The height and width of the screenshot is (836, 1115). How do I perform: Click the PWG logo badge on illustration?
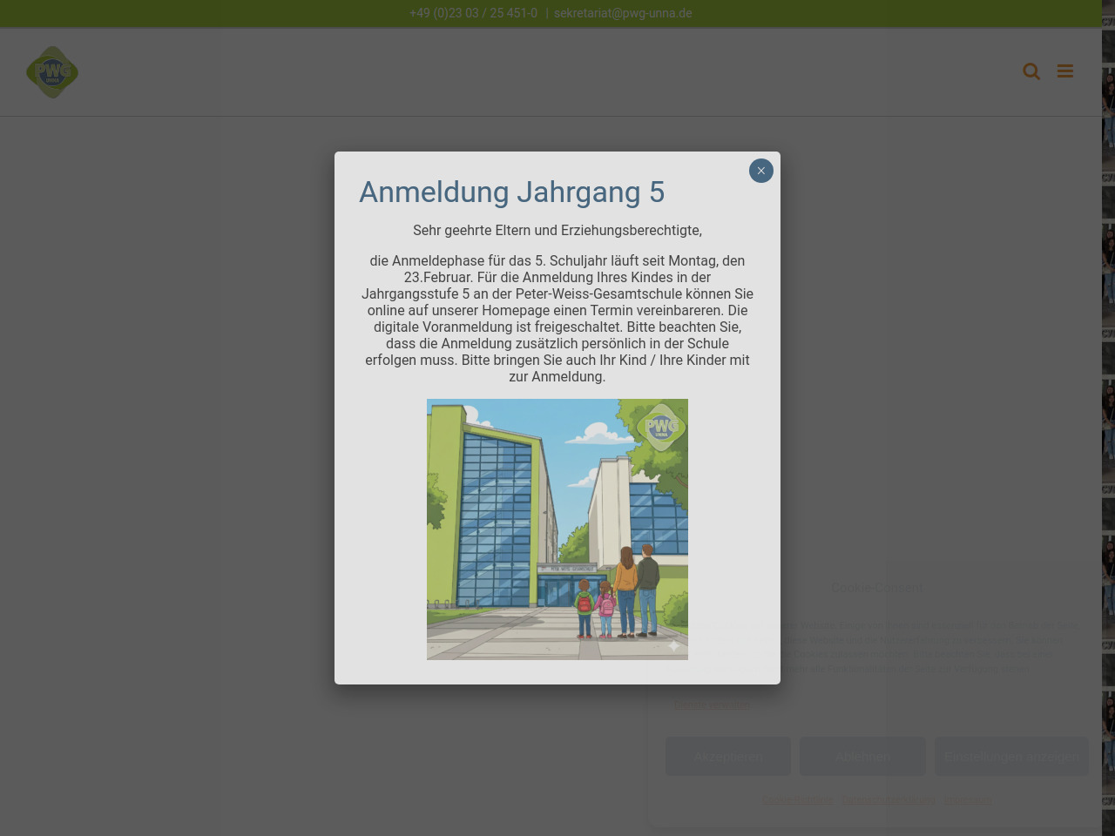click(660, 427)
